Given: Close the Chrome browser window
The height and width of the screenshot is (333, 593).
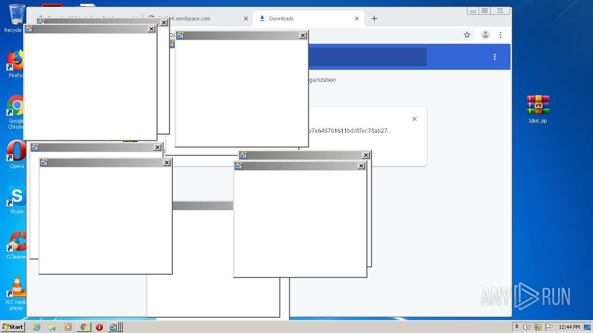Looking at the screenshot, I should [500, 11].
